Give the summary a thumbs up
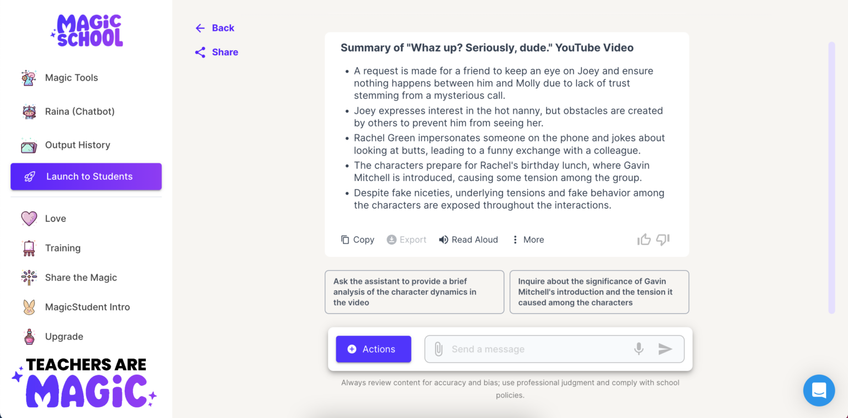This screenshot has width=848, height=418. pyautogui.click(x=644, y=239)
